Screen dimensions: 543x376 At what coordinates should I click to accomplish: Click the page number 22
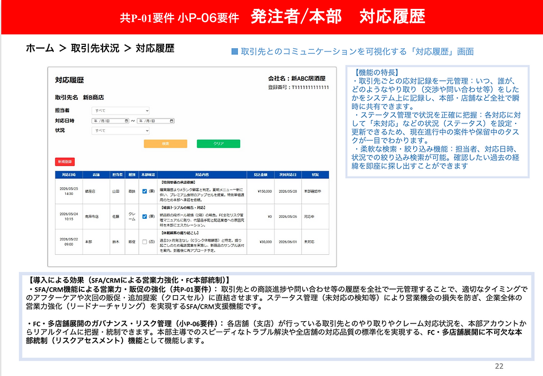point(499,366)
